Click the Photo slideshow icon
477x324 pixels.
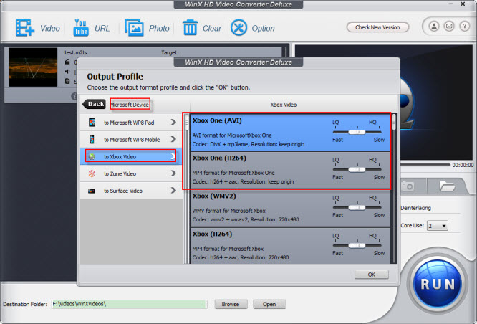pyautogui.click(x=134, y=28)
